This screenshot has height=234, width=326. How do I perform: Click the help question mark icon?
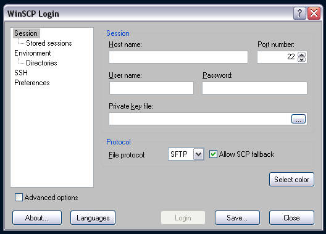coord(299,14)
